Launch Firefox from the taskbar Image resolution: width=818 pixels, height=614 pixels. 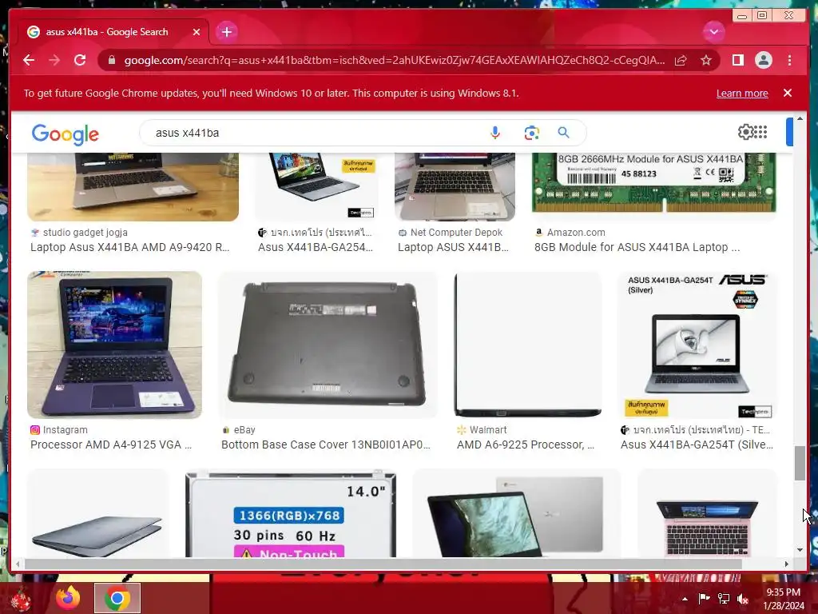click(69, 598)
